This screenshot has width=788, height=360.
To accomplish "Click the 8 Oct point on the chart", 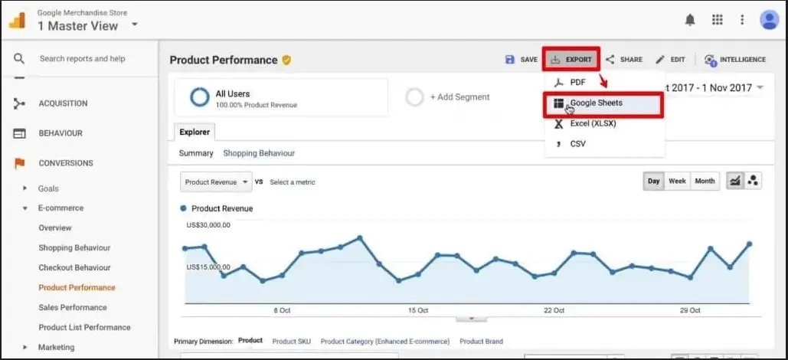I will (x=282, y=275).
